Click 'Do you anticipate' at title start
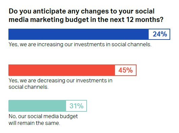 (x=37, y=11)
